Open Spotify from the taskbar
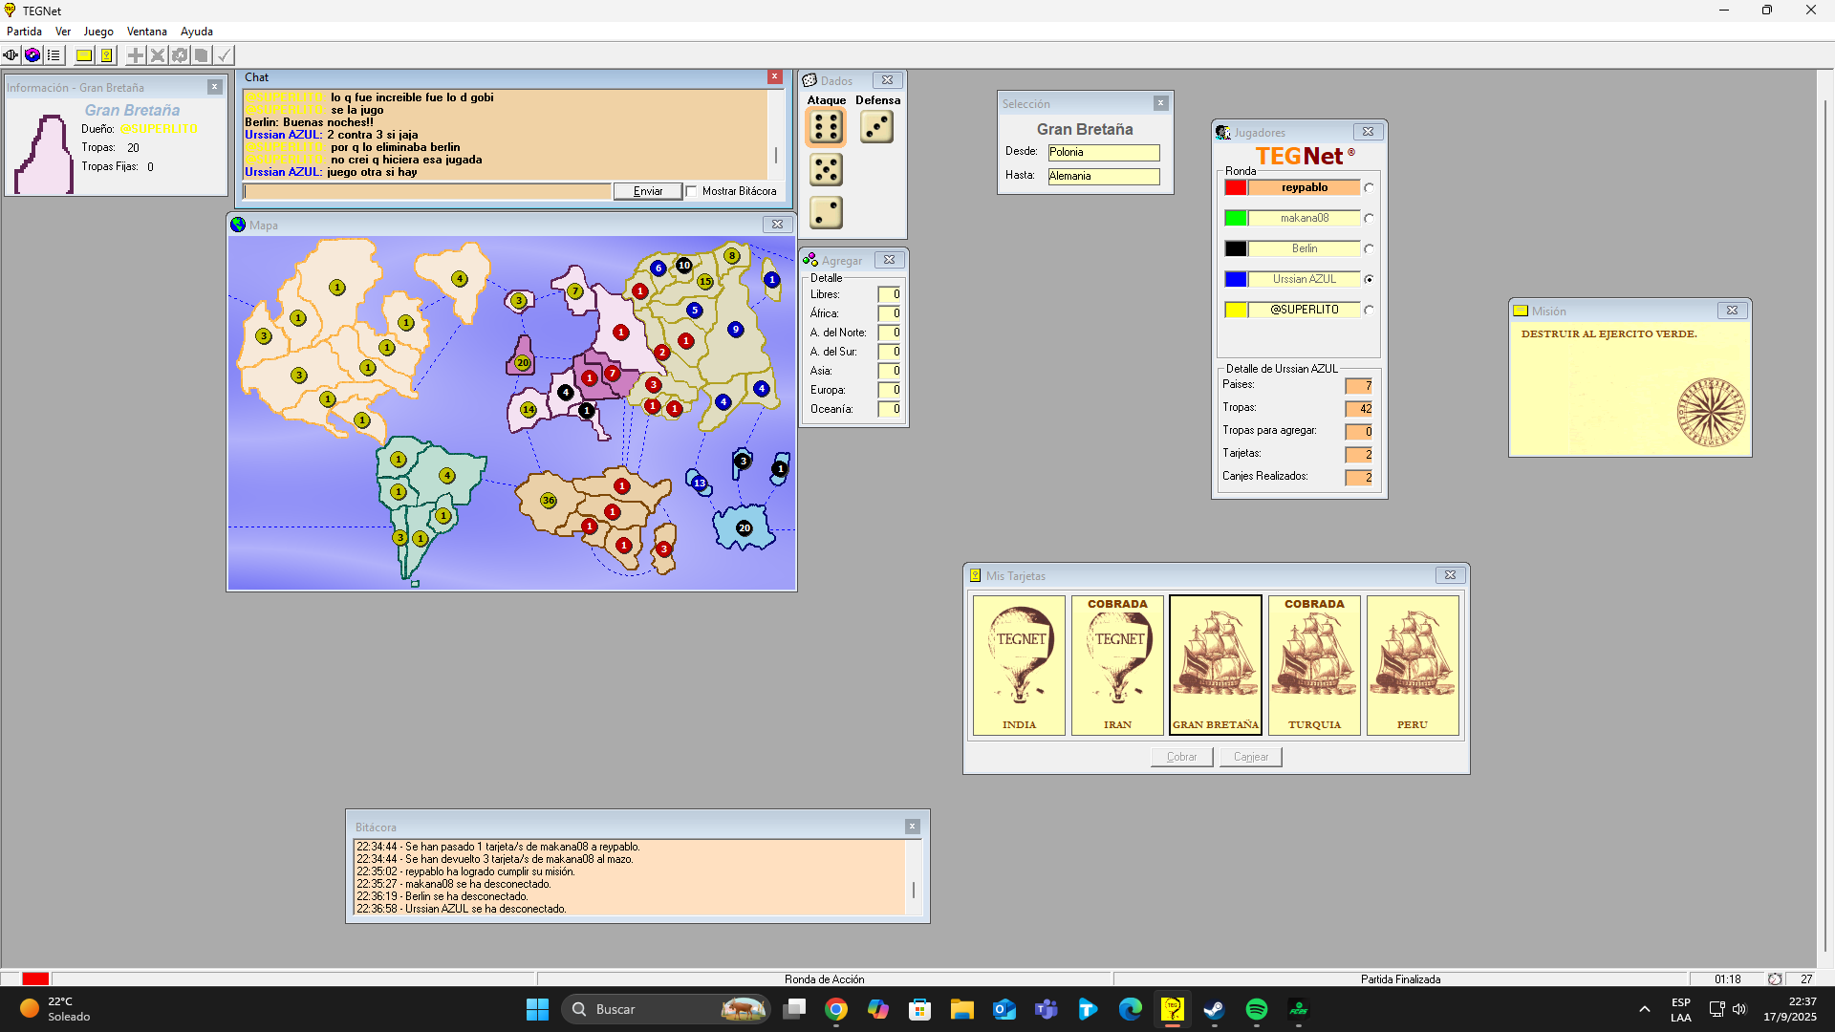This screenshot has height=1032, width=1835. (1256, 1009)
